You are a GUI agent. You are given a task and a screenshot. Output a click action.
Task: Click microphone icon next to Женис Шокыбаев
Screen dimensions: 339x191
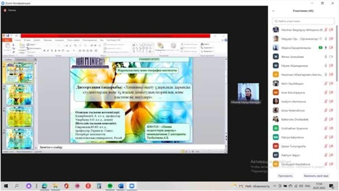point(326,56)
